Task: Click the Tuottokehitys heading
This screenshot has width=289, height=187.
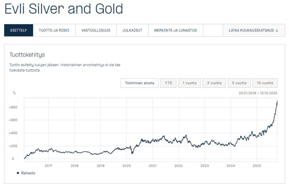Action: coord(27,55)
